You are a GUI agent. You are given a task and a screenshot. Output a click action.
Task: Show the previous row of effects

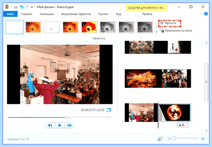click(x=157, y=23)
